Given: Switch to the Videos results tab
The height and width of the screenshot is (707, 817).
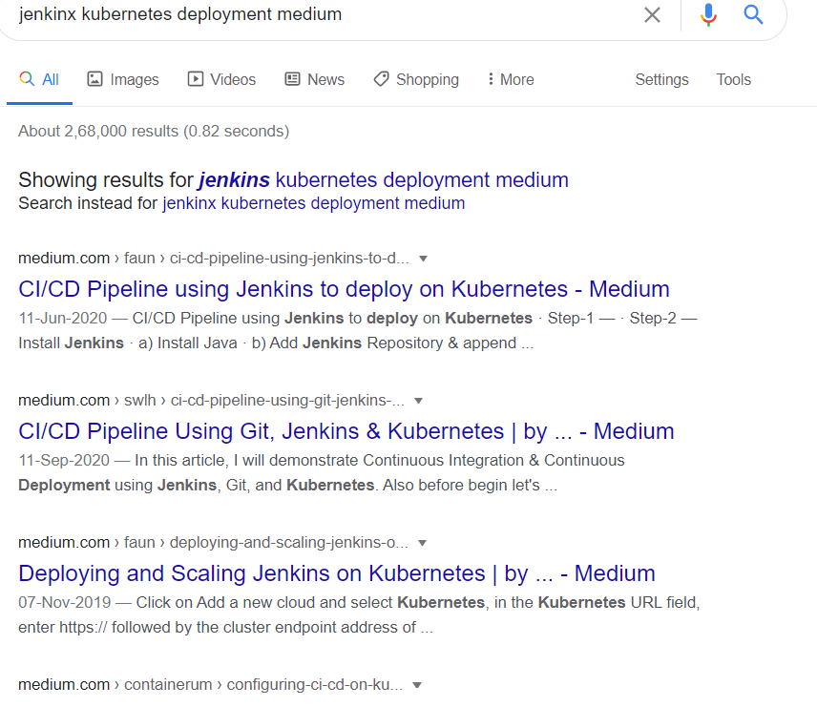Looking at the screenshot, I should tap(221, 79).
